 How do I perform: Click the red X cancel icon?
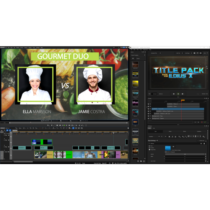tap(202, 122)
